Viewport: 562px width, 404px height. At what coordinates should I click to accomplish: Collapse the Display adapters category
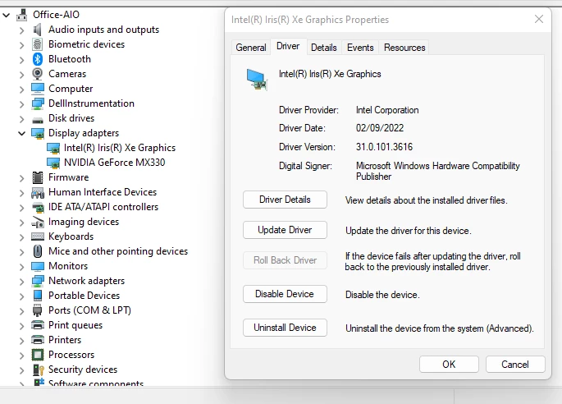tap(22, 134)
